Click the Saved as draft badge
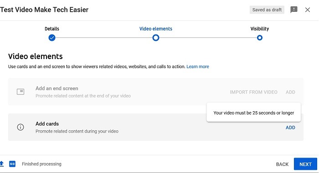319x173 pixels. click(x=267, y=10)
